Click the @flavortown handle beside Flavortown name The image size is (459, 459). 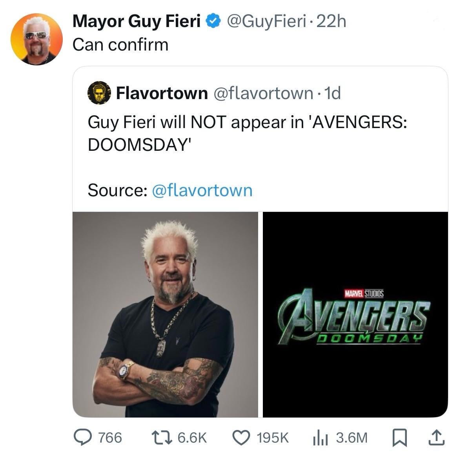click(x=263, y=93)
